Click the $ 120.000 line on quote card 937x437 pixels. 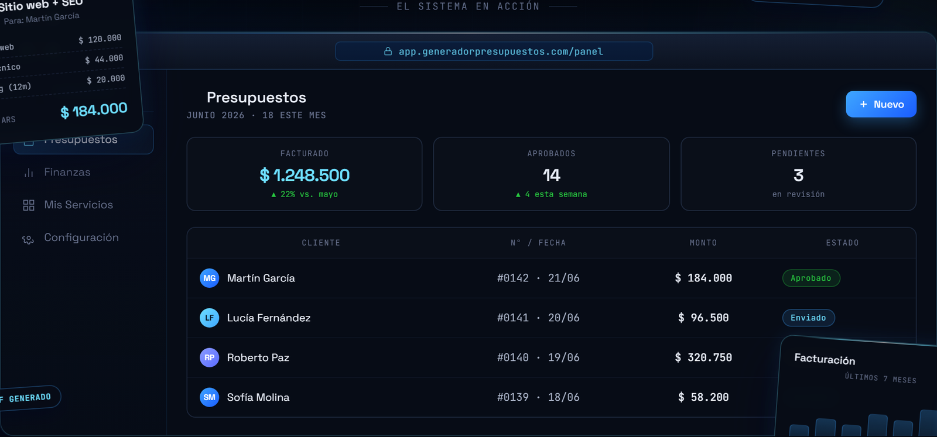[100, 39]
